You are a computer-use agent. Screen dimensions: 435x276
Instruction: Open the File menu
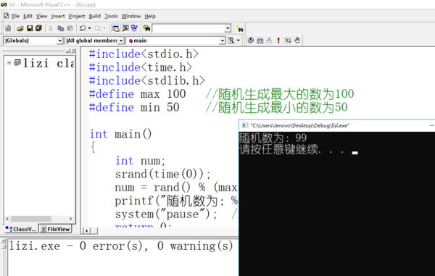coord(15,17)
